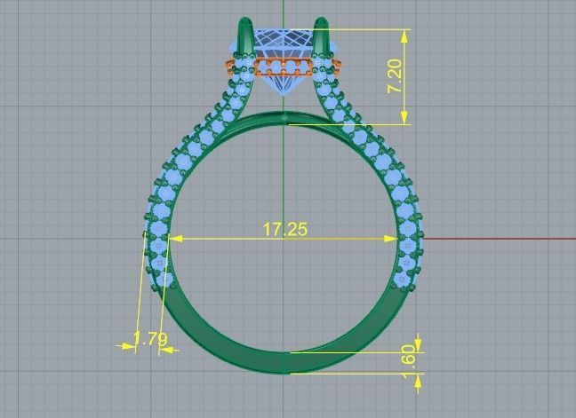Select the 1.79 band width dimension text
Viewport: 576px width, 418px height.
[150, 339]
